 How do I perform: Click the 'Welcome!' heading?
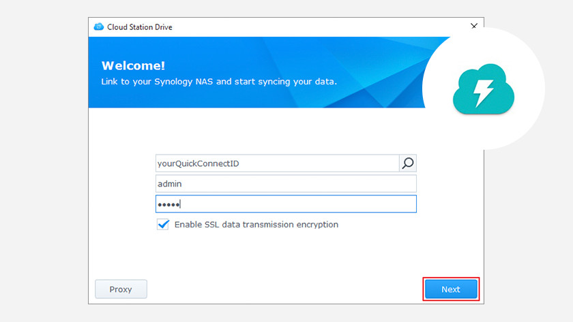click(133, 65)
